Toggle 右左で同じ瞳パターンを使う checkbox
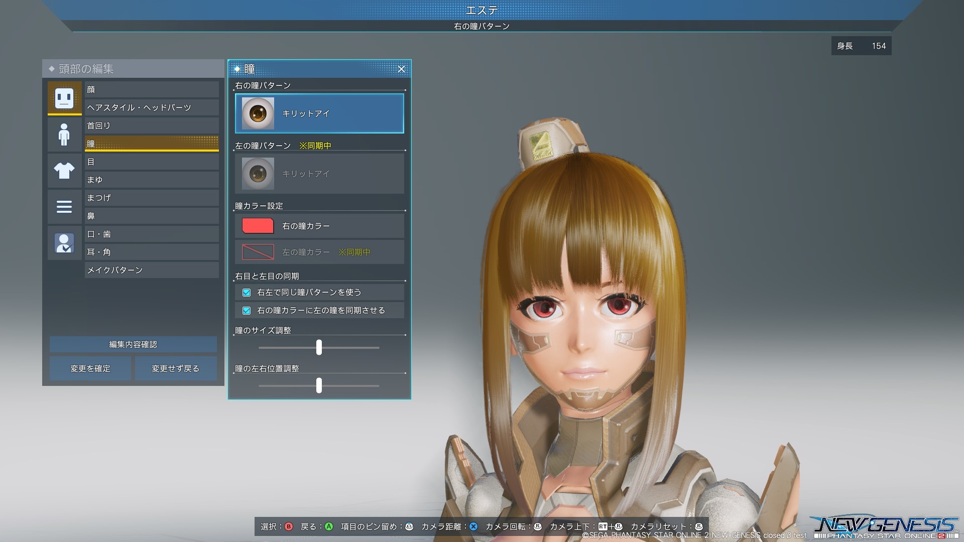 click(x=247, y=292)
